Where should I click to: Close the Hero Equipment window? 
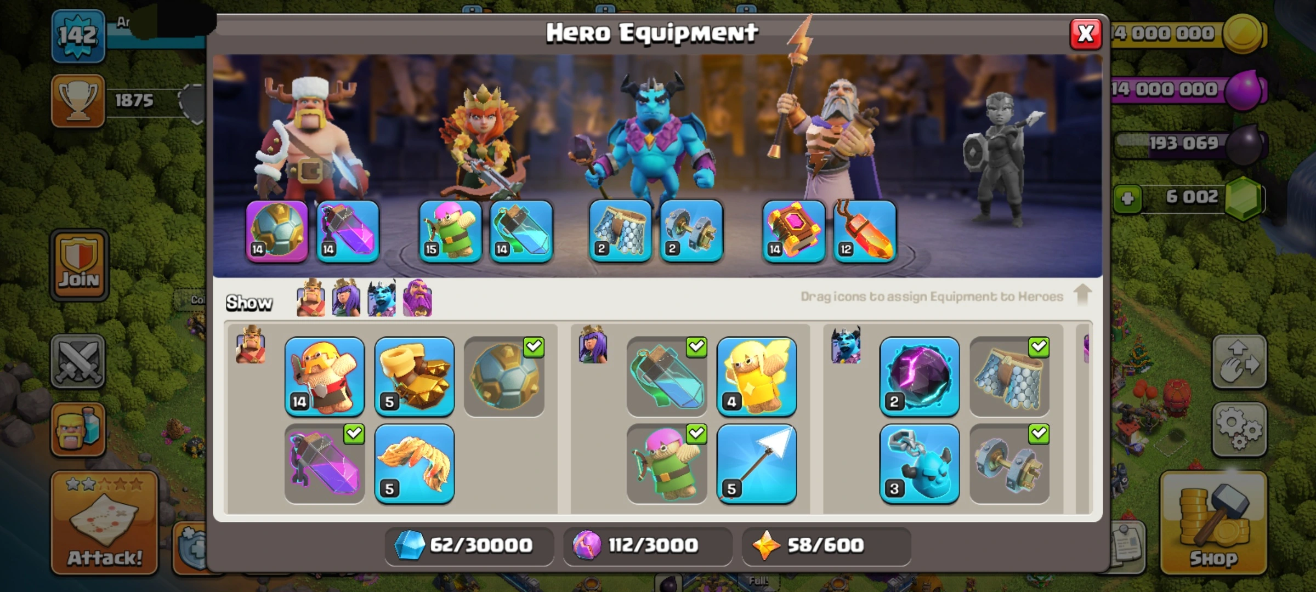pyautogui.click(x=1086, y=34)
